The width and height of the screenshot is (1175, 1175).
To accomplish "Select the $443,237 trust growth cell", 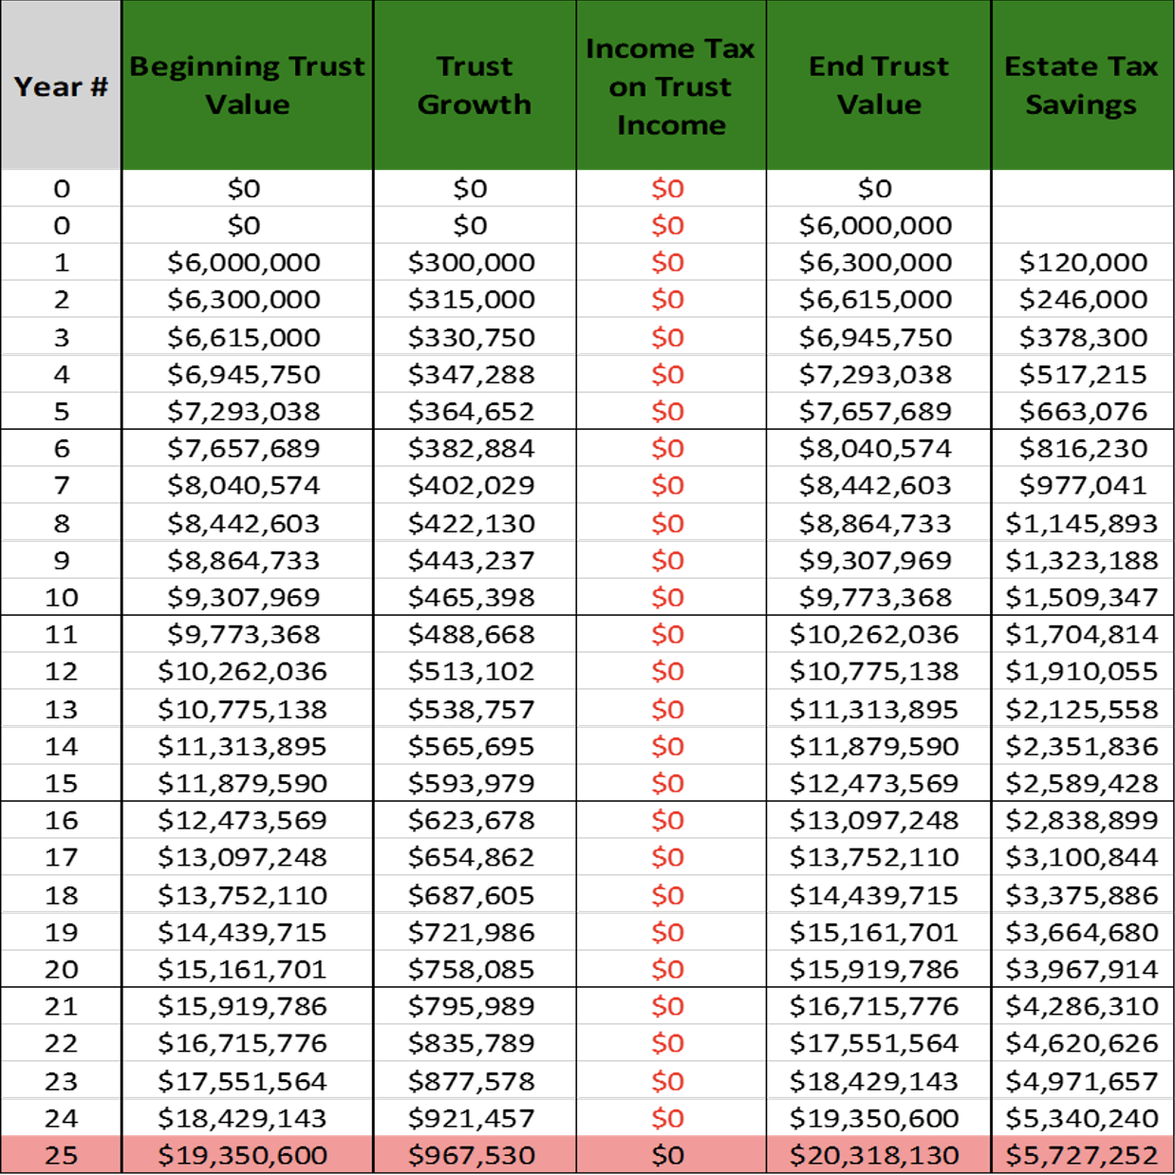I will tap(475, 560).
